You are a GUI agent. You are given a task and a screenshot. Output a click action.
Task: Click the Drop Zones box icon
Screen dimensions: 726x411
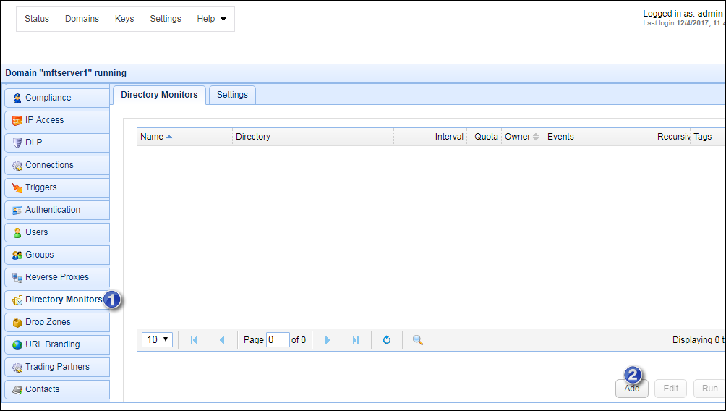point(17,322)
